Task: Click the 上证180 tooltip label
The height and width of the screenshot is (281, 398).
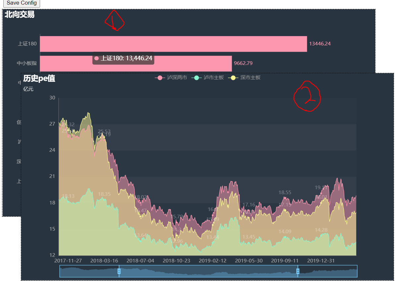Action: 126,59
